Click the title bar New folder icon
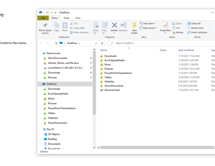Screen dimensions: 215x166 52,13
